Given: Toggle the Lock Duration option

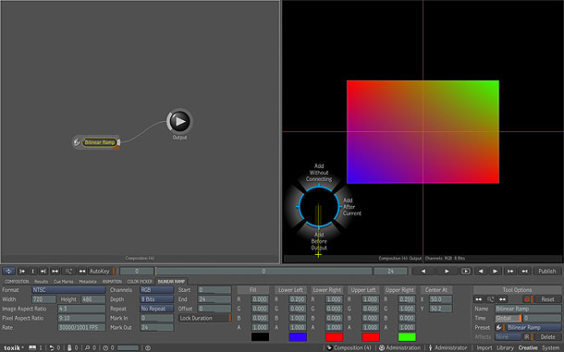Looking at the screenshot, I should click(205, 318).
